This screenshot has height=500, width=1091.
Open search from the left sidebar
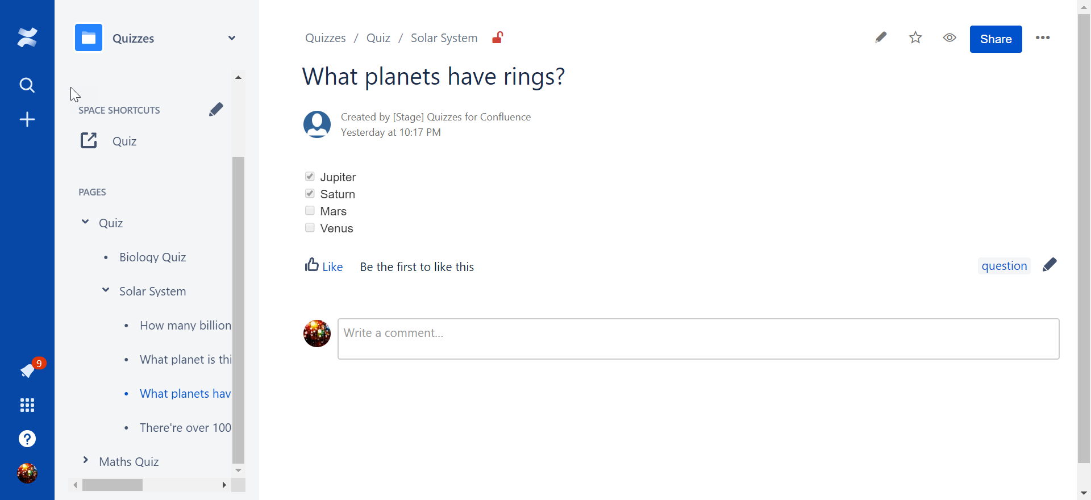pyautogui.click(x=27, y=85)
